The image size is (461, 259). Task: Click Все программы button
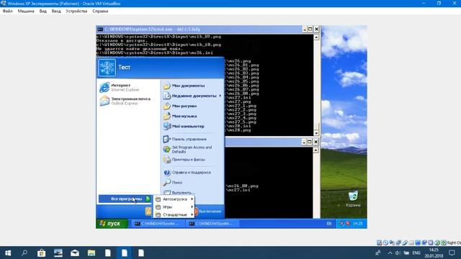coord(125,199)
